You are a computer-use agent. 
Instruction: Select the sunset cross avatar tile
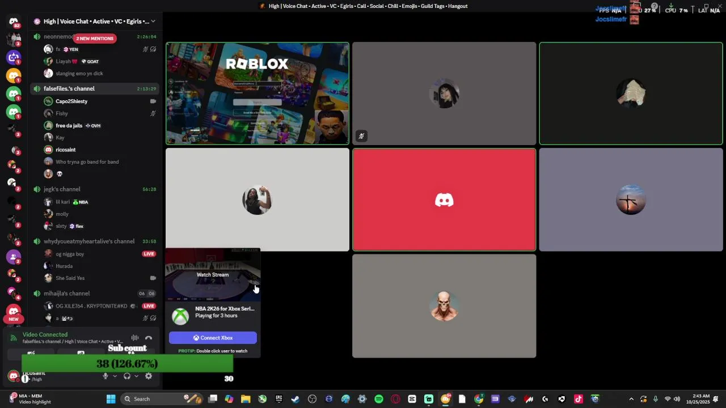click(631, 199)
